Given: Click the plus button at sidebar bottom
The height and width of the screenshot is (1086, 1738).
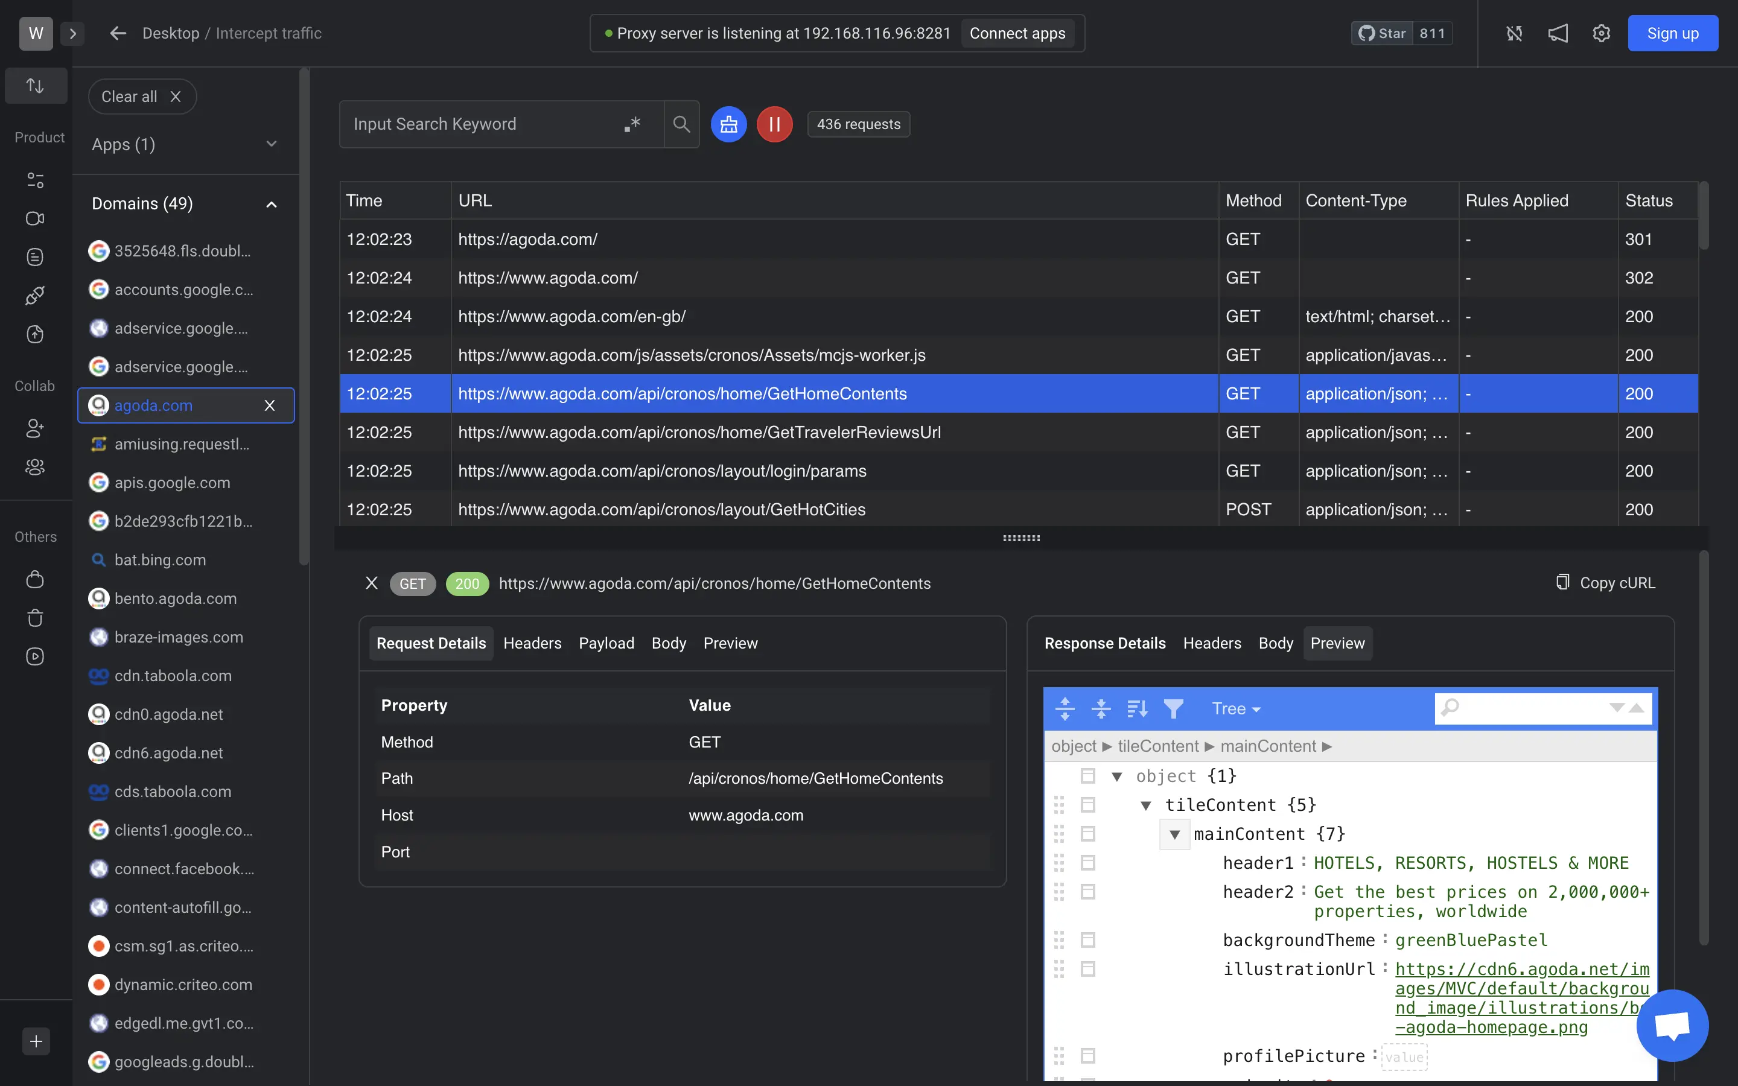Looking at the screenshot, I should (x=36, y=1041).
